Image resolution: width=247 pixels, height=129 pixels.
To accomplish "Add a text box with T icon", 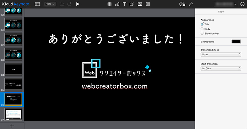I will coord(124,4).
